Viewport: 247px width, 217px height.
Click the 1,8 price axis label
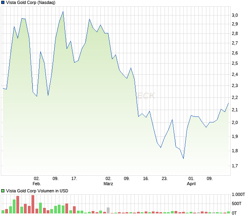point(235,151)
